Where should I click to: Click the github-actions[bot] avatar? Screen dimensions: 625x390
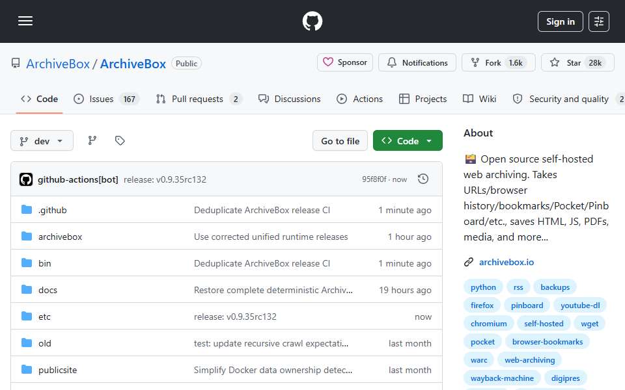tap(26, 179)
